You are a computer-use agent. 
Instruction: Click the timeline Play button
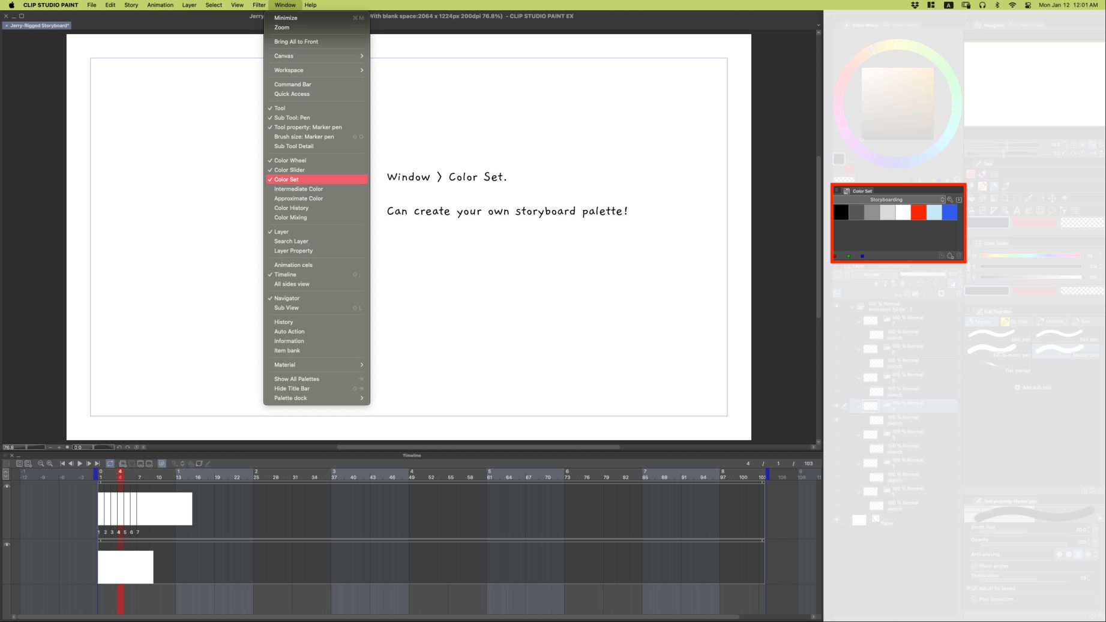tap(80, 464)
